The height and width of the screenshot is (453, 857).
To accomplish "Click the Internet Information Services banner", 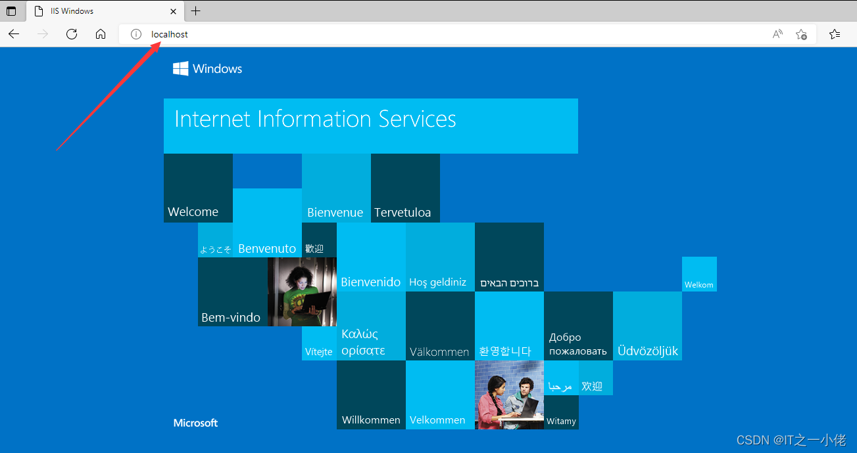I will point(371,126).
